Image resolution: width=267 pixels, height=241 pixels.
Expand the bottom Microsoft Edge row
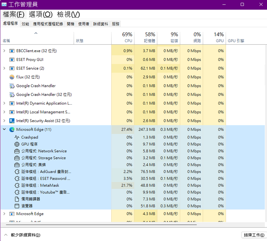pyautogui.click(x=4, y=214)
